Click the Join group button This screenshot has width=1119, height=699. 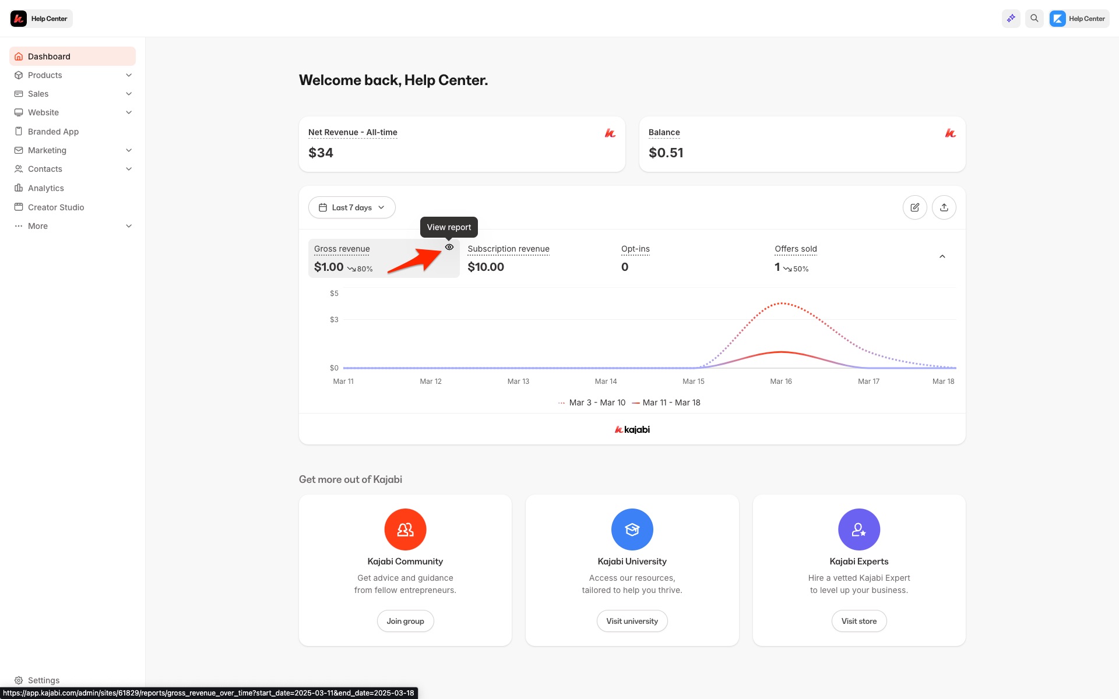tap(405, 621)
